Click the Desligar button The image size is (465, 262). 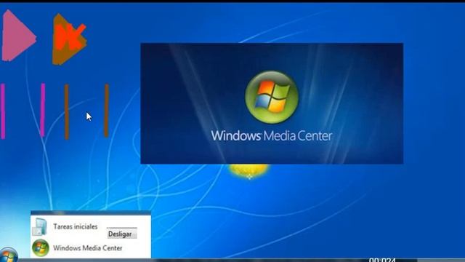tap(121, 234)
